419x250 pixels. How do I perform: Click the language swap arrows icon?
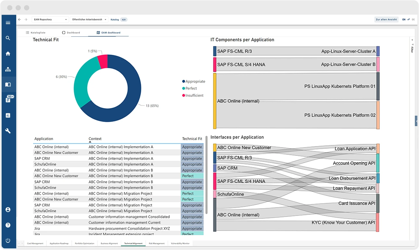pyautogui.click(x=409, y=19)
